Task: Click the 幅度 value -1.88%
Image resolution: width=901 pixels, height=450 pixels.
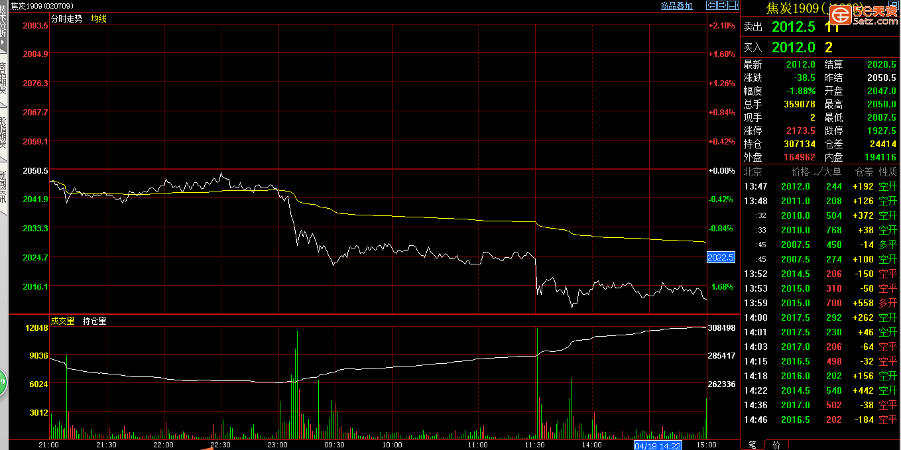Action: 801,91
